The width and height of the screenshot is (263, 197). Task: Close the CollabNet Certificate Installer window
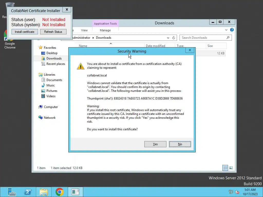click(x=67, y=9)
